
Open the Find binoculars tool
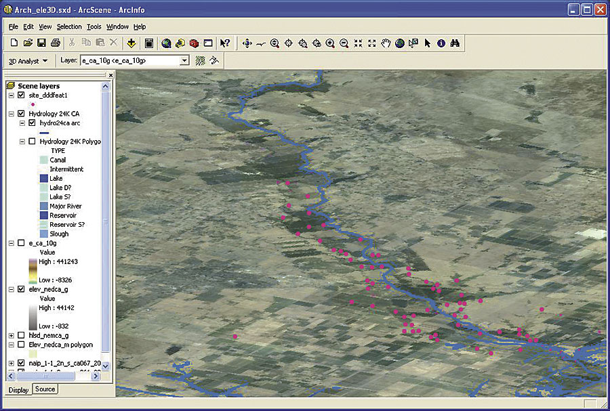[455, 43]
